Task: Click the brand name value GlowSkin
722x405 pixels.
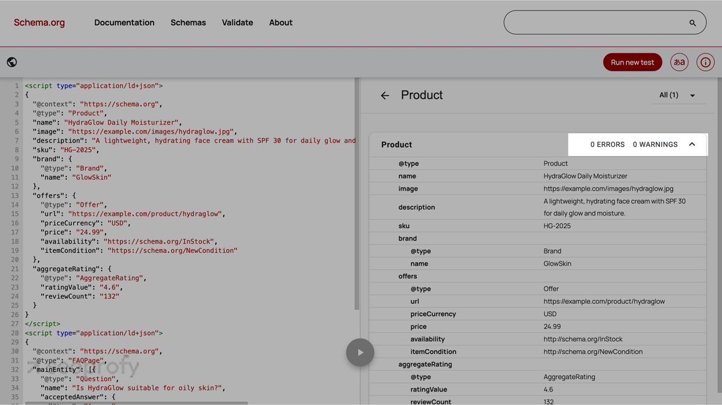Action: (557, 264)
